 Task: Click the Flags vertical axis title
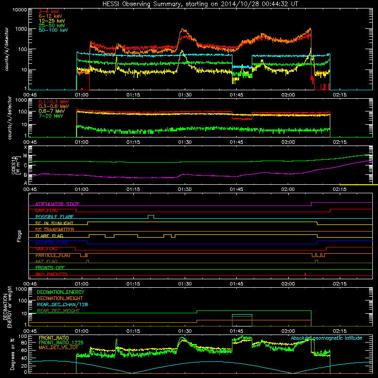coord(19,236)
